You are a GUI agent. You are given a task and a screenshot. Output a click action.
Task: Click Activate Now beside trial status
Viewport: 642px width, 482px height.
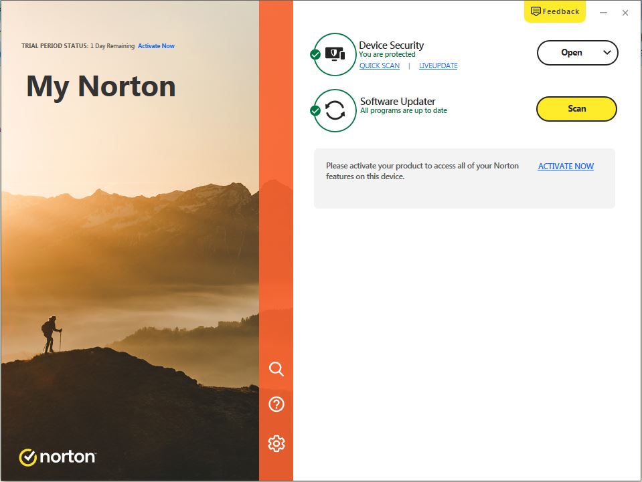coord(157,46)
